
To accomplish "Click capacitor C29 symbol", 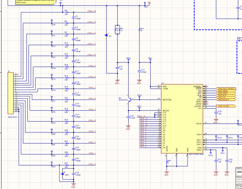I will point(74,174).
